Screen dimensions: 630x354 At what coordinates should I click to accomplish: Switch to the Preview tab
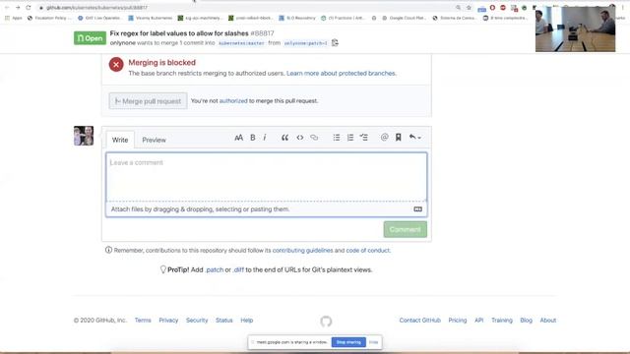(x=154, y=140)
